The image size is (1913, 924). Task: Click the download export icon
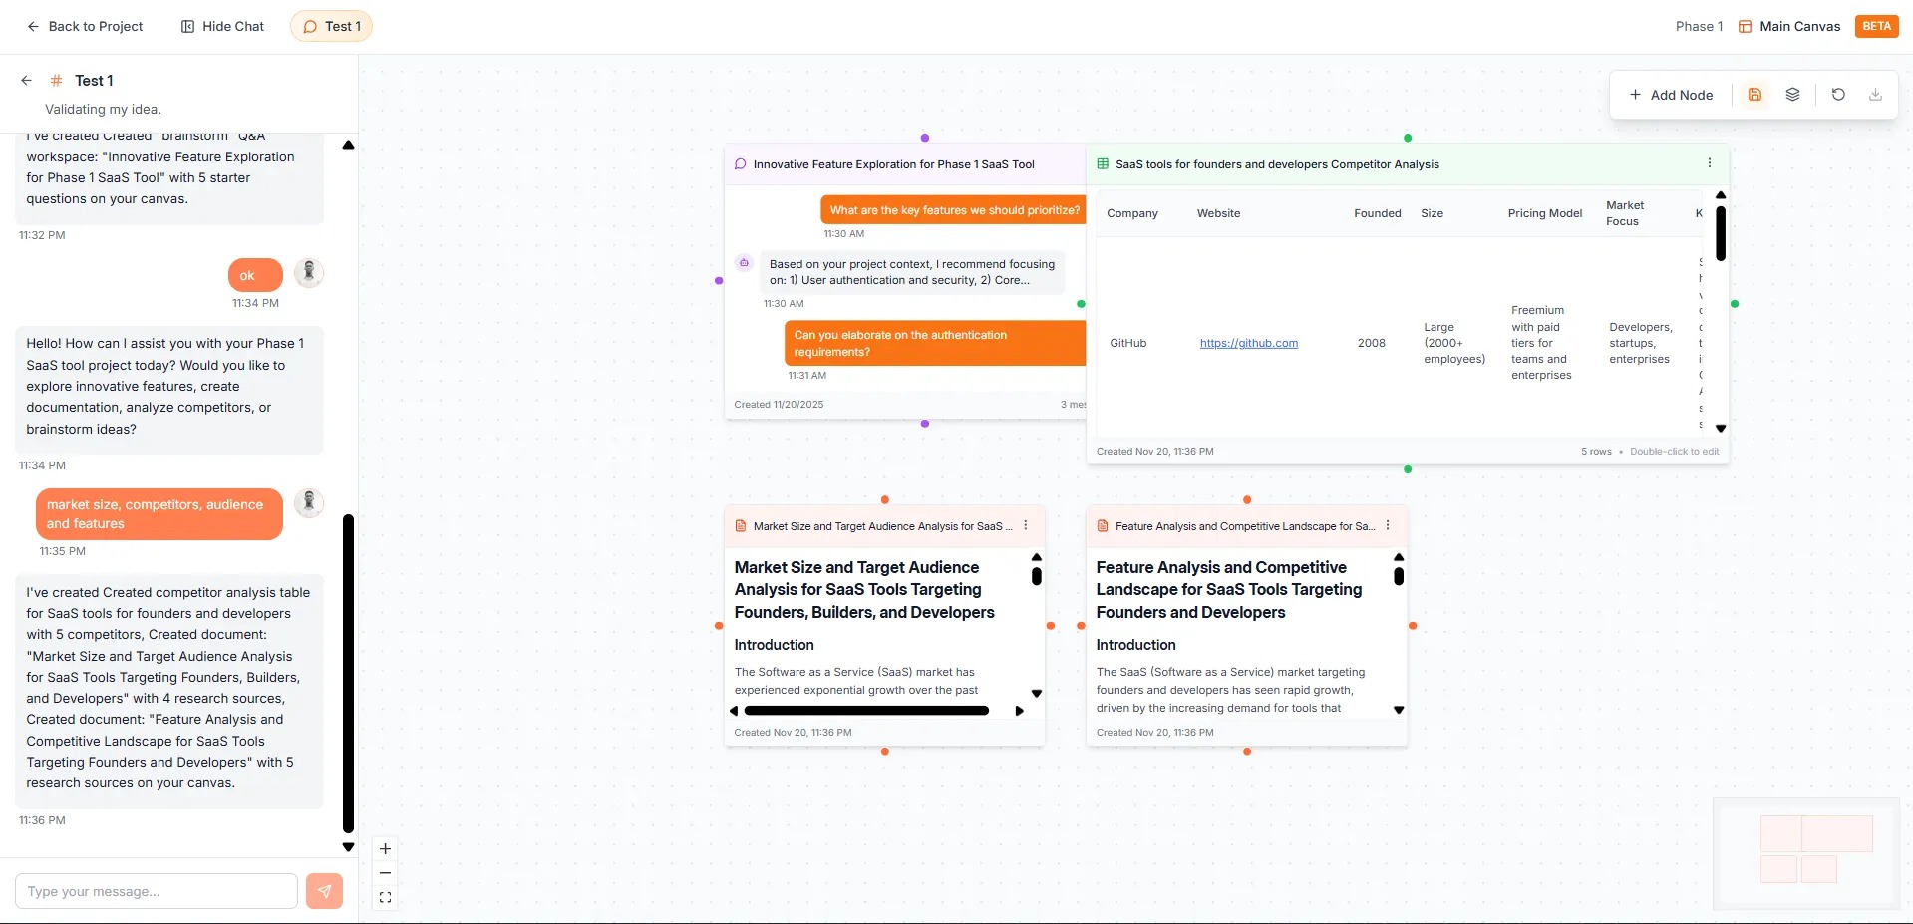click(1875, 95)
